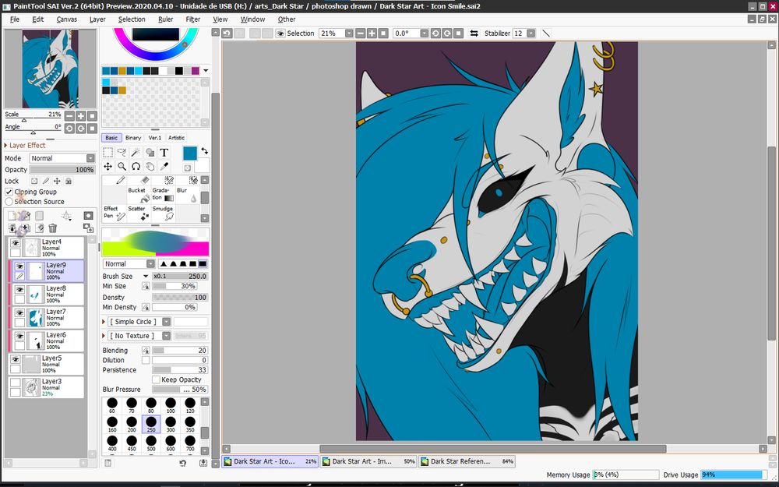Open the Simple Circle brush shape dropdown

pos(166,322)
